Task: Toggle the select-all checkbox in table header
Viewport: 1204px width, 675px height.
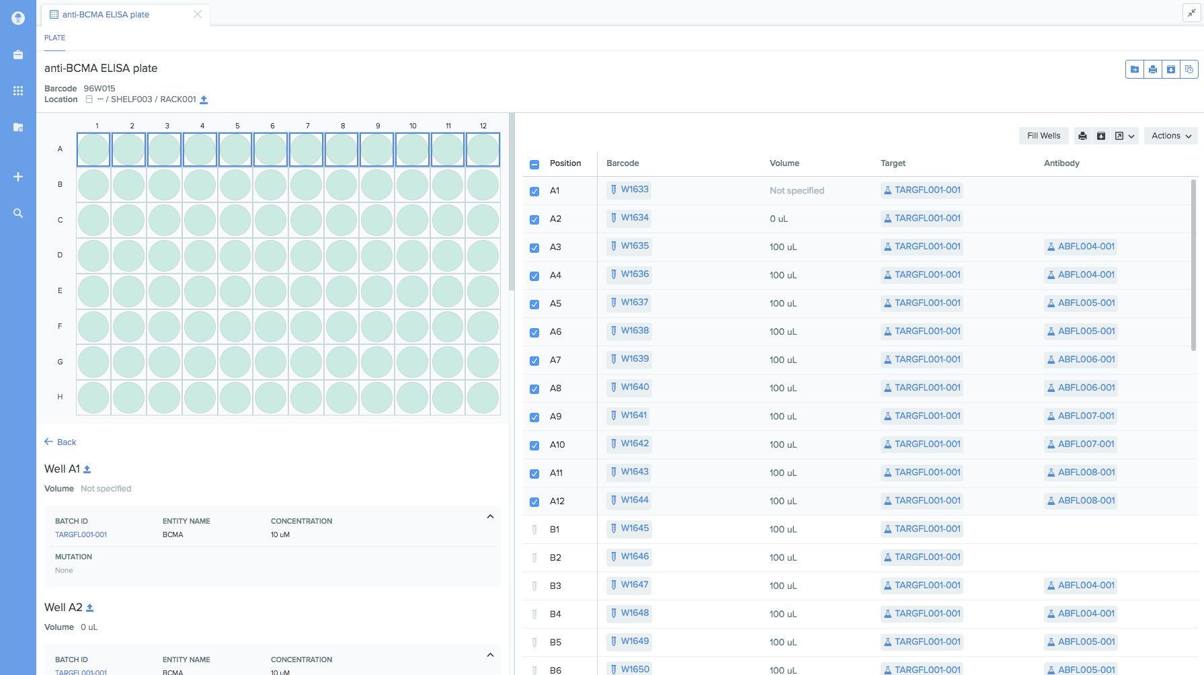Action: (x=534, y=164)
